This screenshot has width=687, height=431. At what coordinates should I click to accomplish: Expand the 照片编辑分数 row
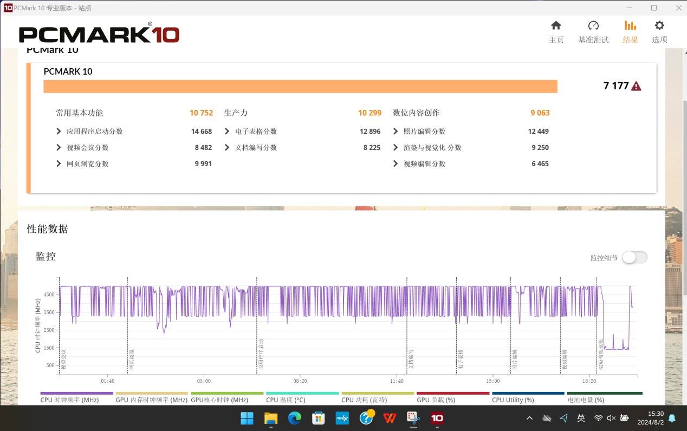[x=396, y=132]
